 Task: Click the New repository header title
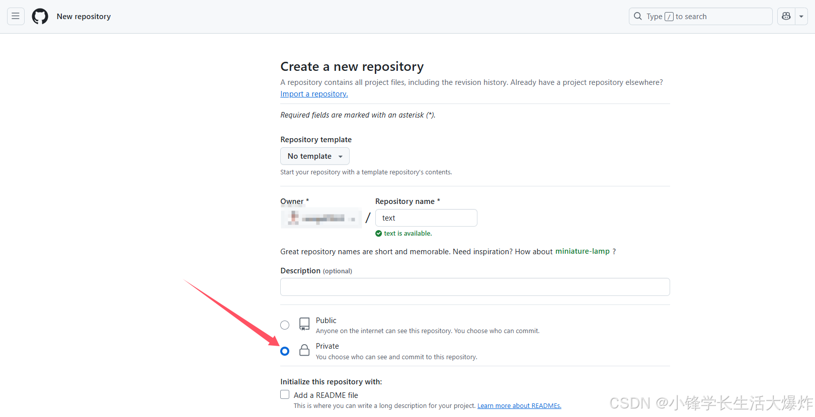[84, 17]
